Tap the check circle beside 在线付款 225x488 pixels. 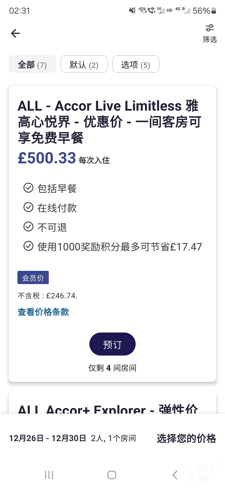tap(28, 207)
